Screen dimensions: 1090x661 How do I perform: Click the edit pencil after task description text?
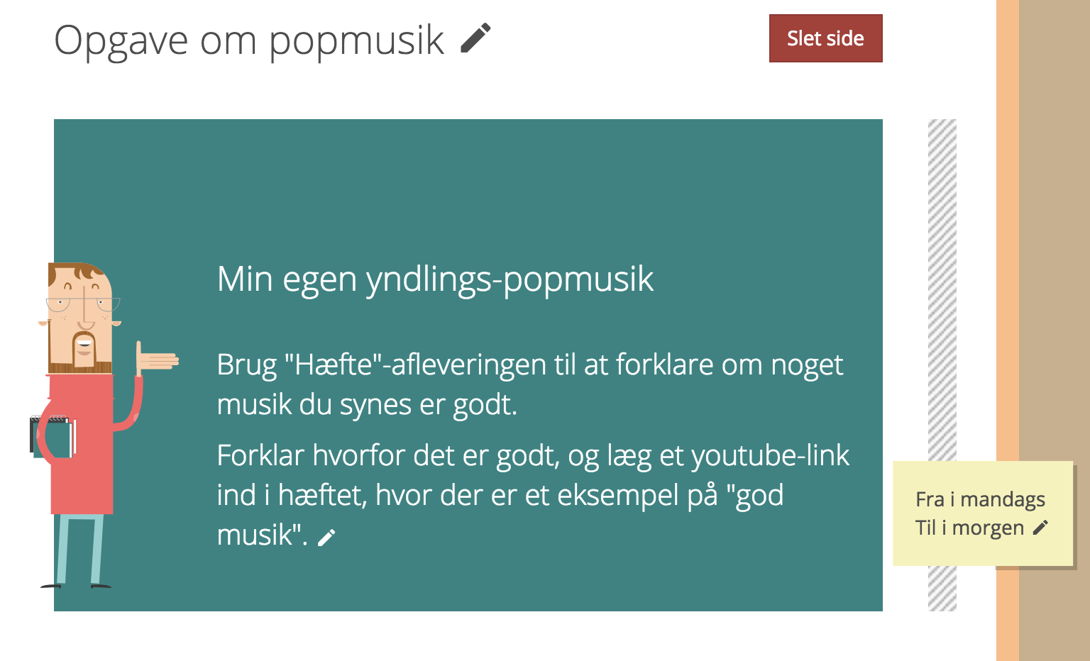tap(326, 538)
